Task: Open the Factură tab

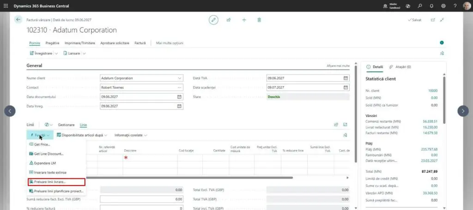Action: pyautogui.click(x=140, y=43)
